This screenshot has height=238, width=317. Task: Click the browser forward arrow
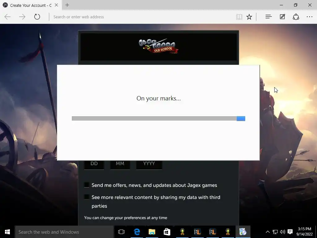[22, 17]
